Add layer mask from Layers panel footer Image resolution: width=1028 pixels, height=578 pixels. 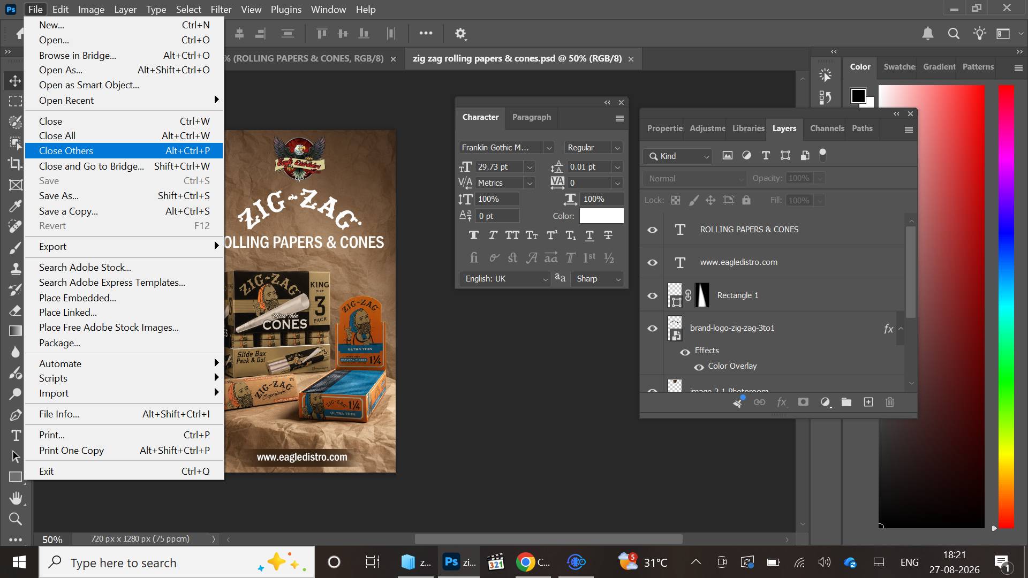click(803, 402)
